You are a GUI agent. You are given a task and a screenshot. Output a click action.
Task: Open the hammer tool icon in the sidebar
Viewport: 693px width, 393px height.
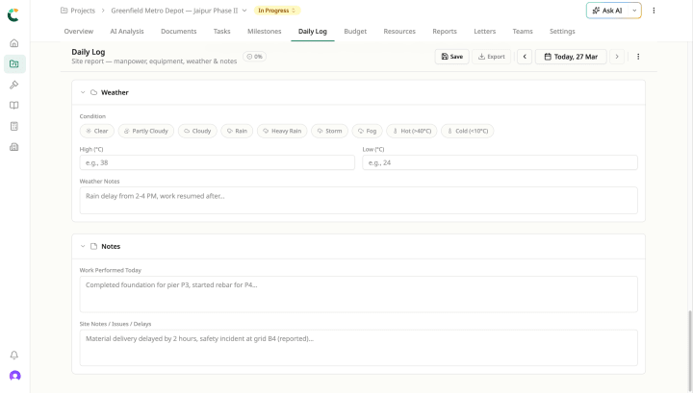coord(14,85)
